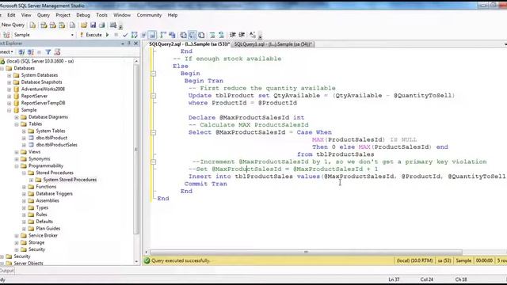
Task: Select the ReportServer database in the tree
Action: [x=34, y=96]
